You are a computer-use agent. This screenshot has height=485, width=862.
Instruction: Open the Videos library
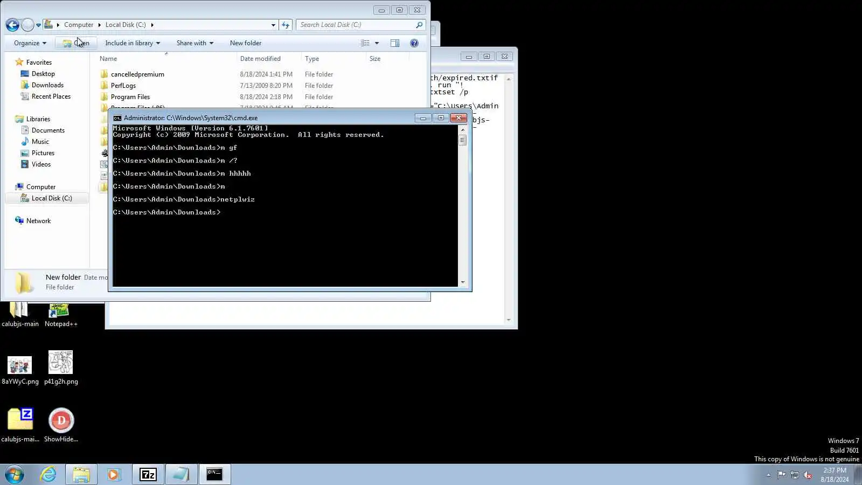click(41, 164)
